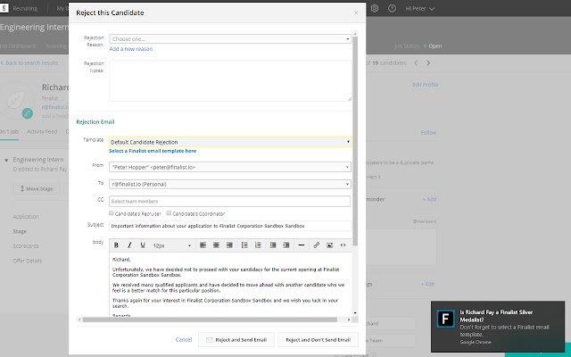The height and width of the screenshot is (357, 571).
Task: Click Cancel in the reject dialog
Action: (x=184, y=339)
